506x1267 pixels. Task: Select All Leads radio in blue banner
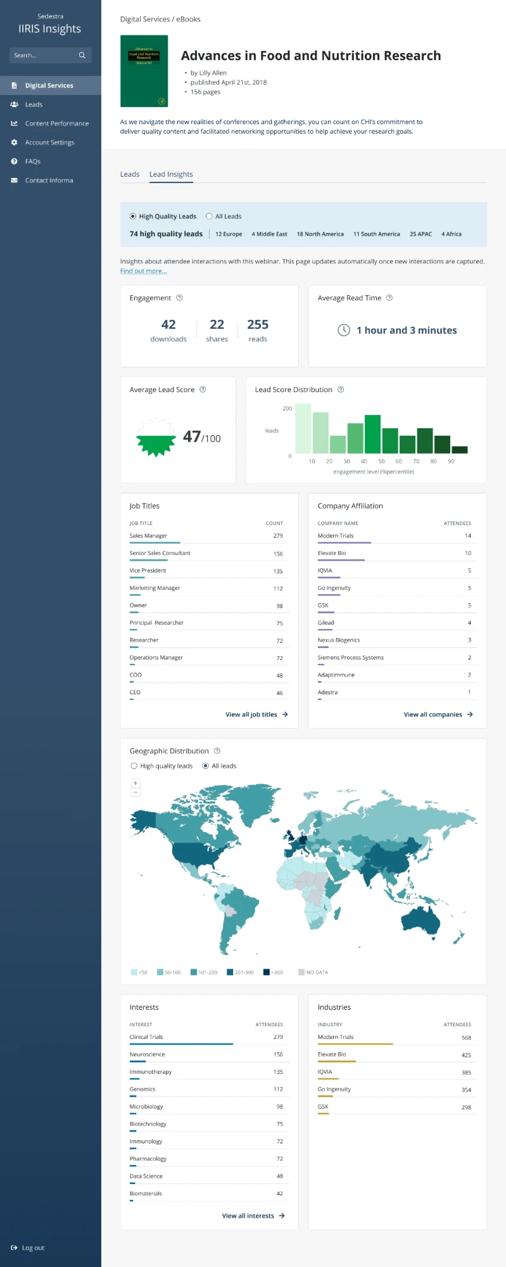coord(209,217)
